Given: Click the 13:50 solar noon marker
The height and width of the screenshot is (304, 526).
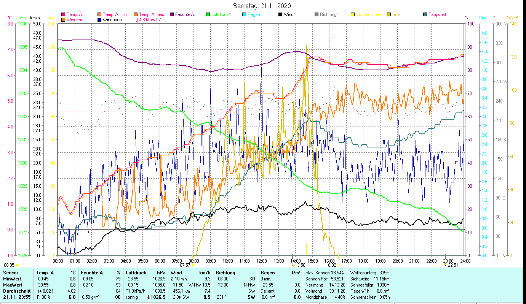Looking at the screenshot, I should point(293,265).
